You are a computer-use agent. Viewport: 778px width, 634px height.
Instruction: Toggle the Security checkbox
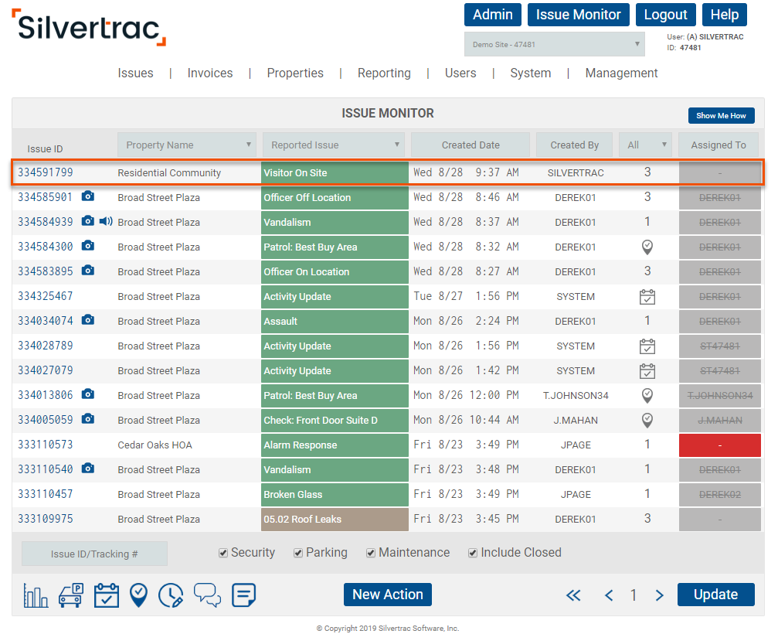[x=223, y=553]
